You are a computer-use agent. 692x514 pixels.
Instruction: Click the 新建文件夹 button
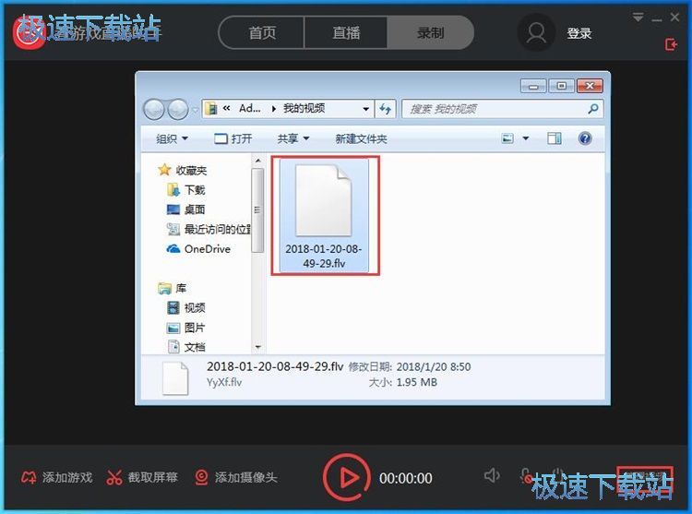(x=361, y=138)
